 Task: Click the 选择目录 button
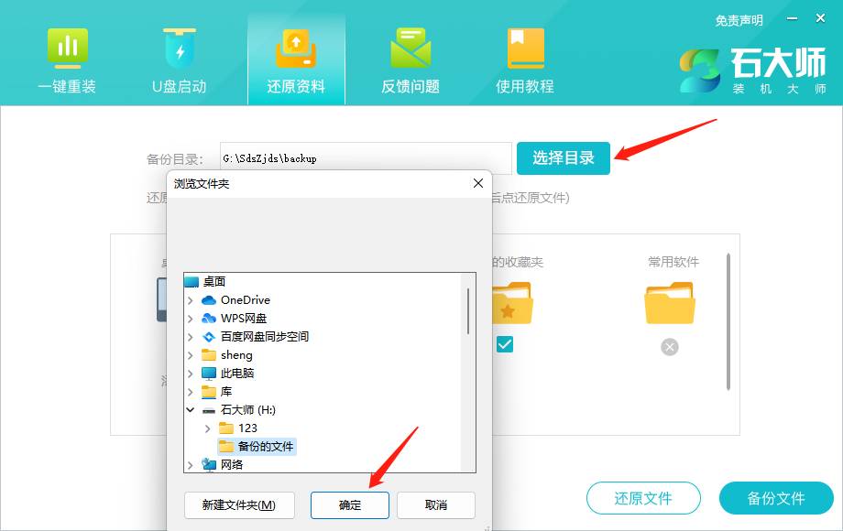point(564,157)
